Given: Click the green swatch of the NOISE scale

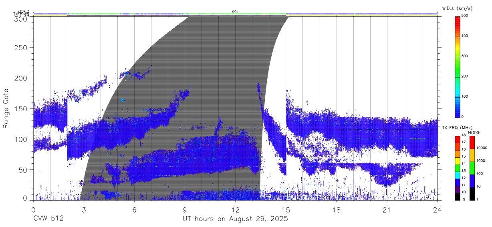Looking at the screenshot, I should click(473, 168).
